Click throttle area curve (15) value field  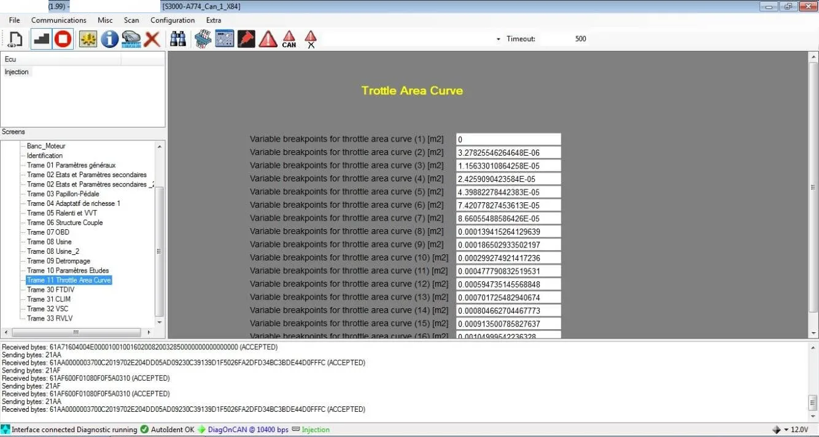point(508,323)
